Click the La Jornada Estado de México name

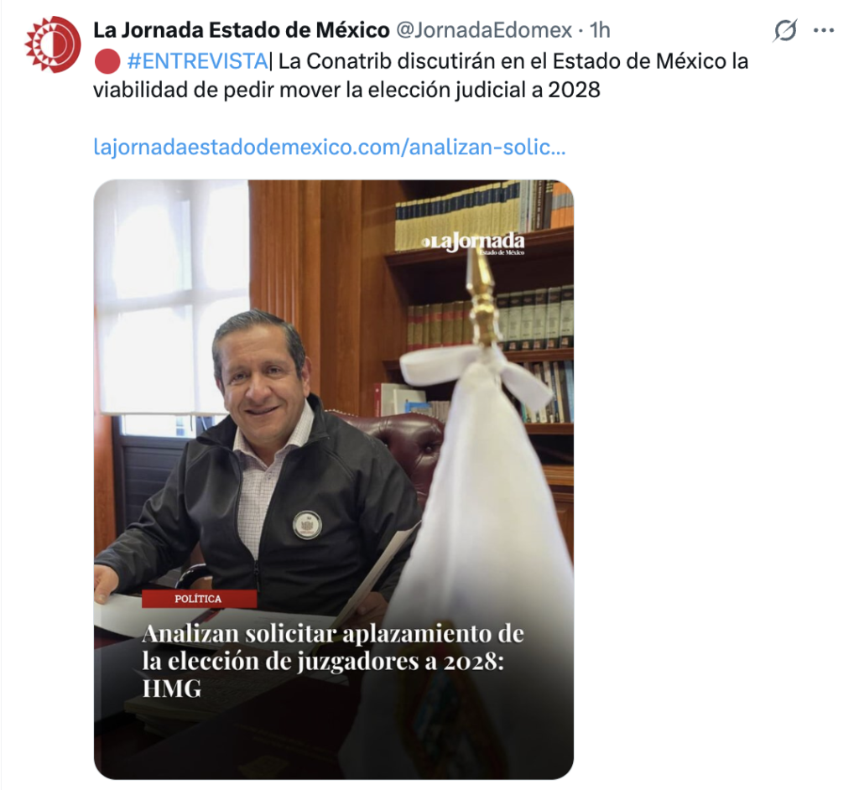pyautogui.click(x=241, y=30)
